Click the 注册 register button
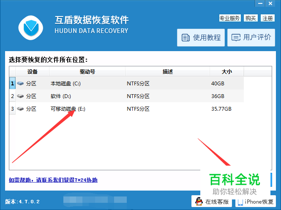Image resolution: width=281 pixels, height=210 pixels. click(x=267, y=18)
